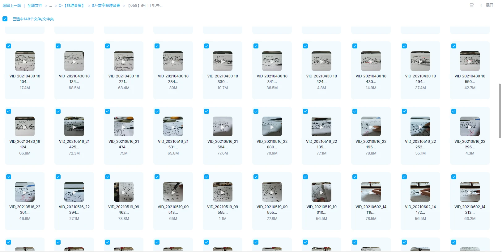
Task: Uncheck the 4.8M video file checkbox
Action: [x=305, y=46]
